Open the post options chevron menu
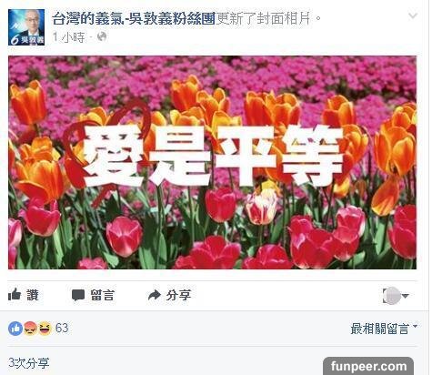The width and height of the screenshot is (432, 375). point(413,15)
